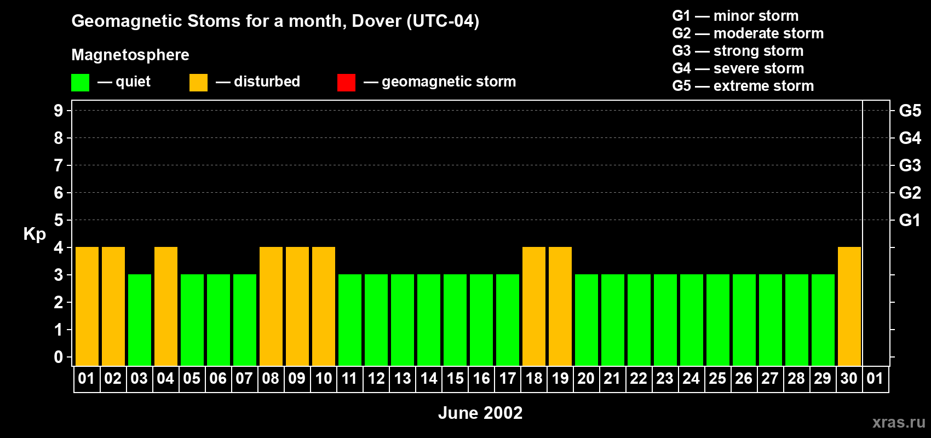Select the green Kp bar for June 25
Screen dimensions: 931x438
(x=718, y=320)
